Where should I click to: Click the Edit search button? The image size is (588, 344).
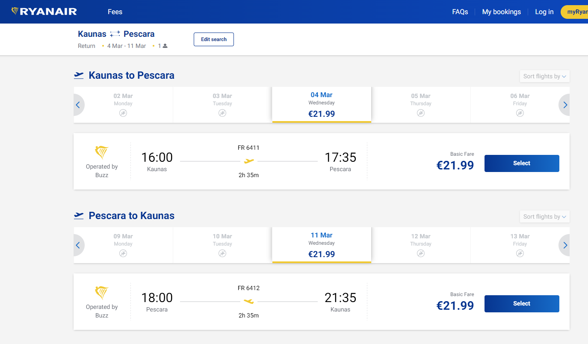214,39
